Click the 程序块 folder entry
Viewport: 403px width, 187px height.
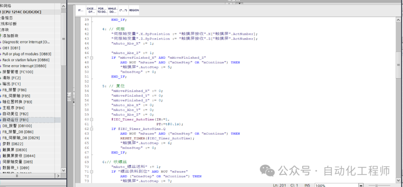pos(4,30)
